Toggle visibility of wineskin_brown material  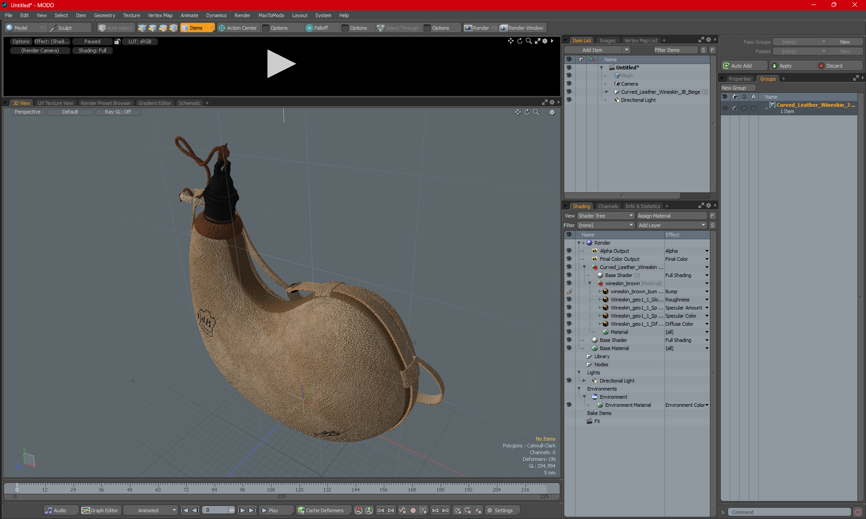[569, 283]
